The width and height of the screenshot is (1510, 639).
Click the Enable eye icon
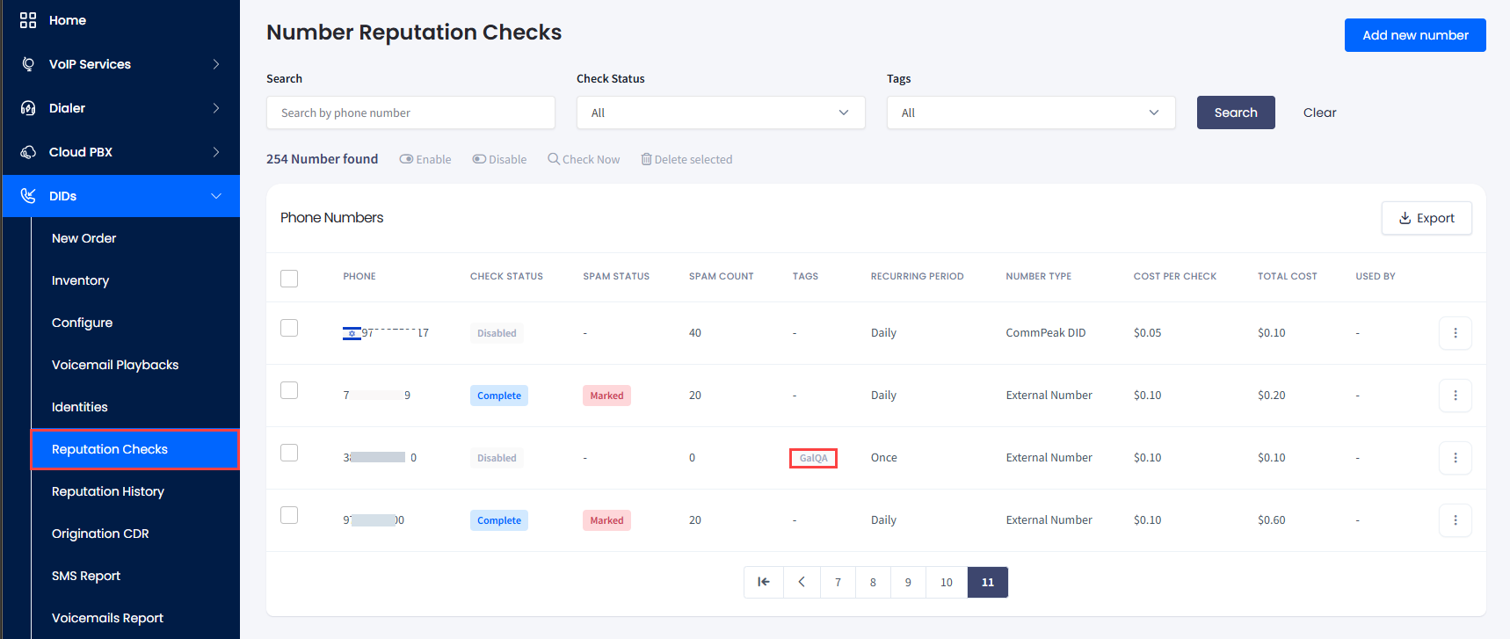406,159
